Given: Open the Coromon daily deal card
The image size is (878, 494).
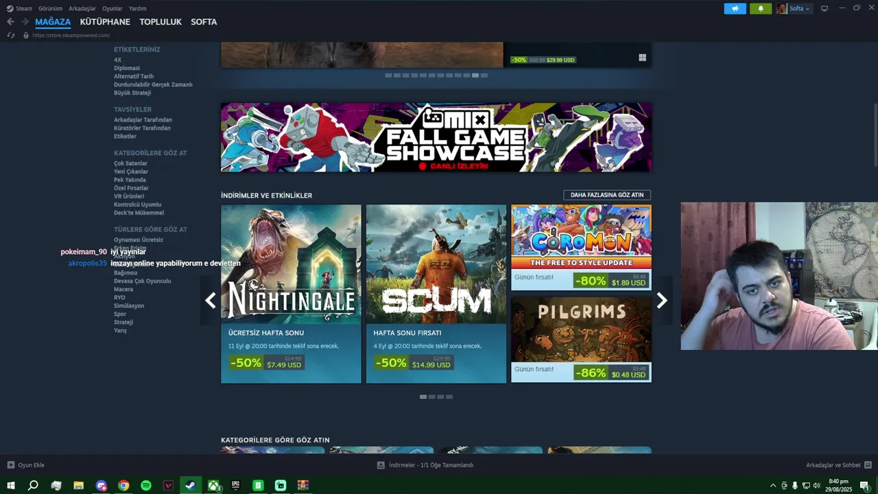Looking at the screenshot, I should pyautogui.click(x=581, y=247).
